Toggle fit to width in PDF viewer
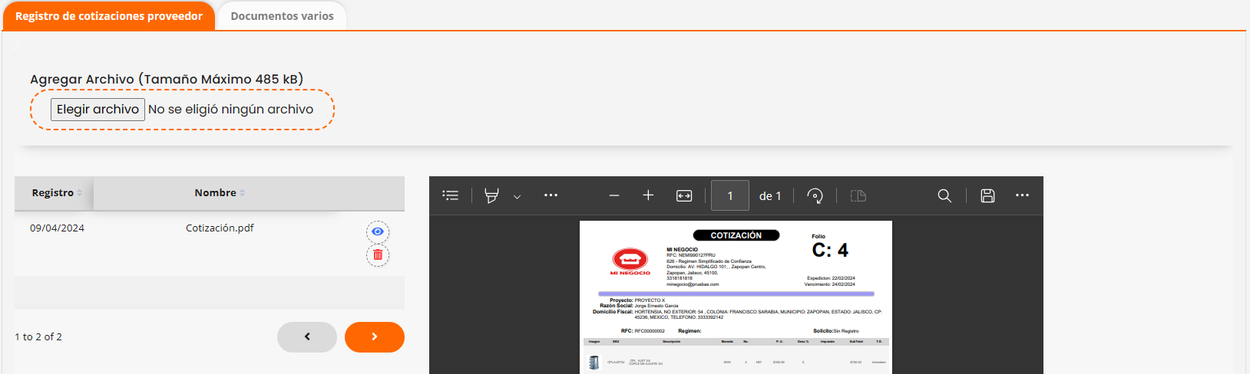Screen dimensions: 1250x374 click(684, 195)
